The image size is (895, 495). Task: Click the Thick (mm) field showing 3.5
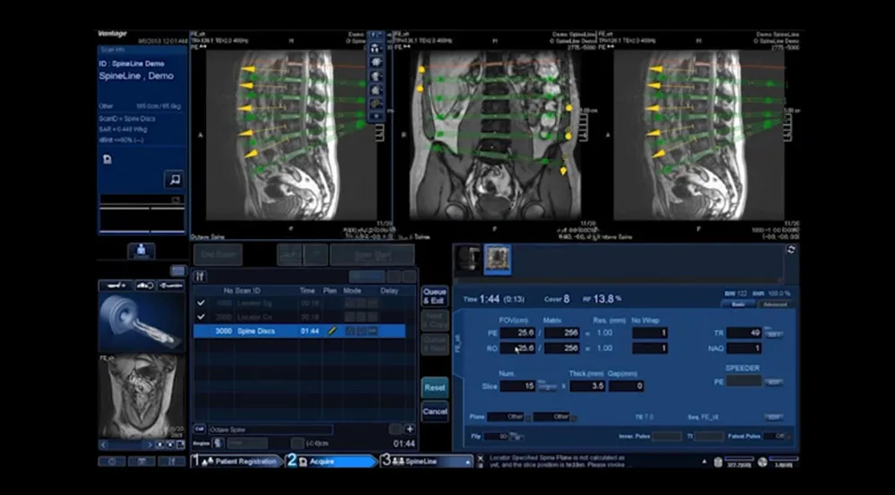[x=587, y=386]
